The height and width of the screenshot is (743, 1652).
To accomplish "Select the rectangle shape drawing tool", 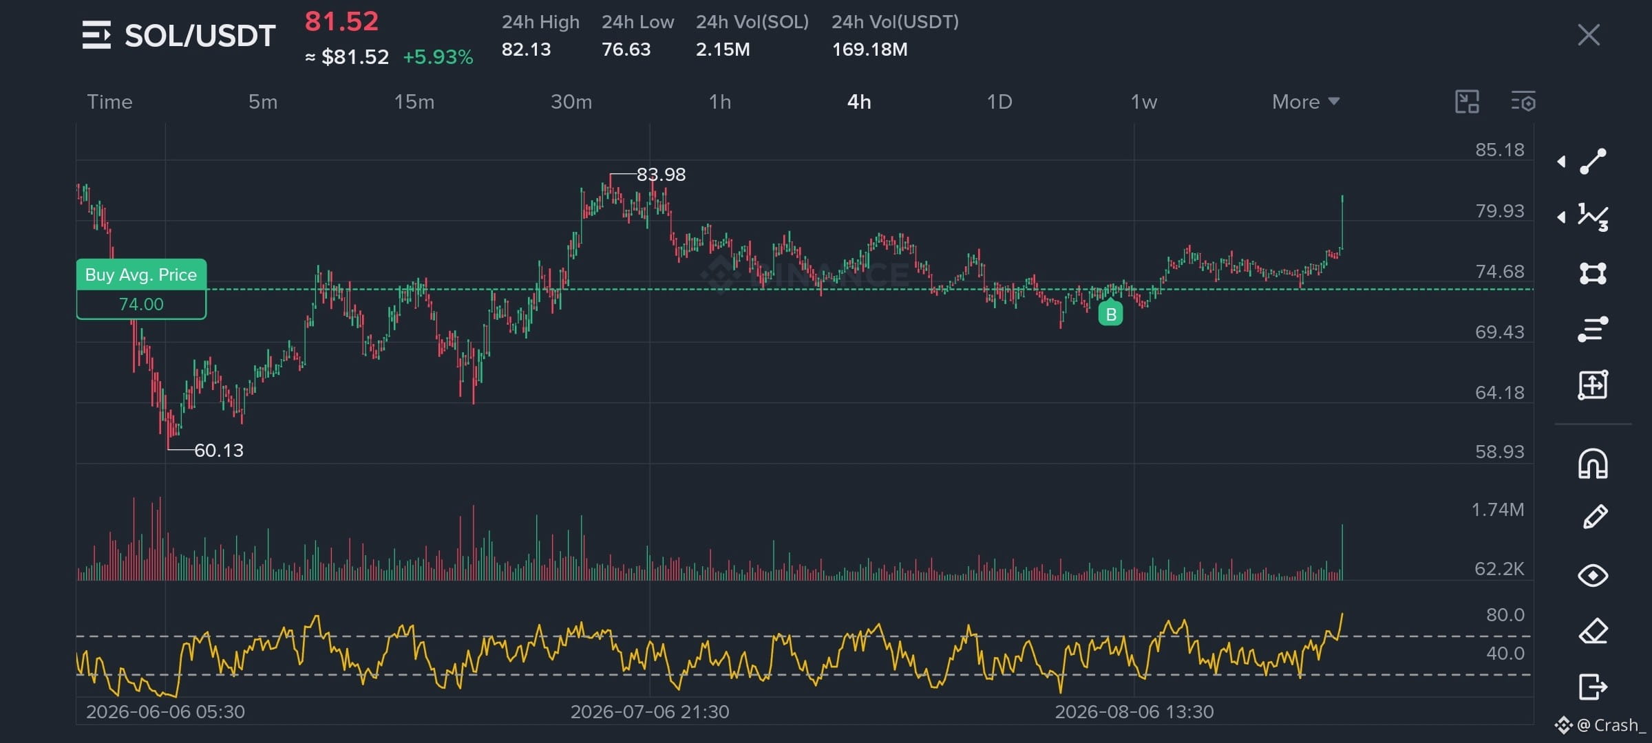I will (x=1593, y=273).
